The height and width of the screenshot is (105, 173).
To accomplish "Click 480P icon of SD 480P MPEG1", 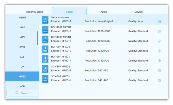I will [x=45, y=79].
